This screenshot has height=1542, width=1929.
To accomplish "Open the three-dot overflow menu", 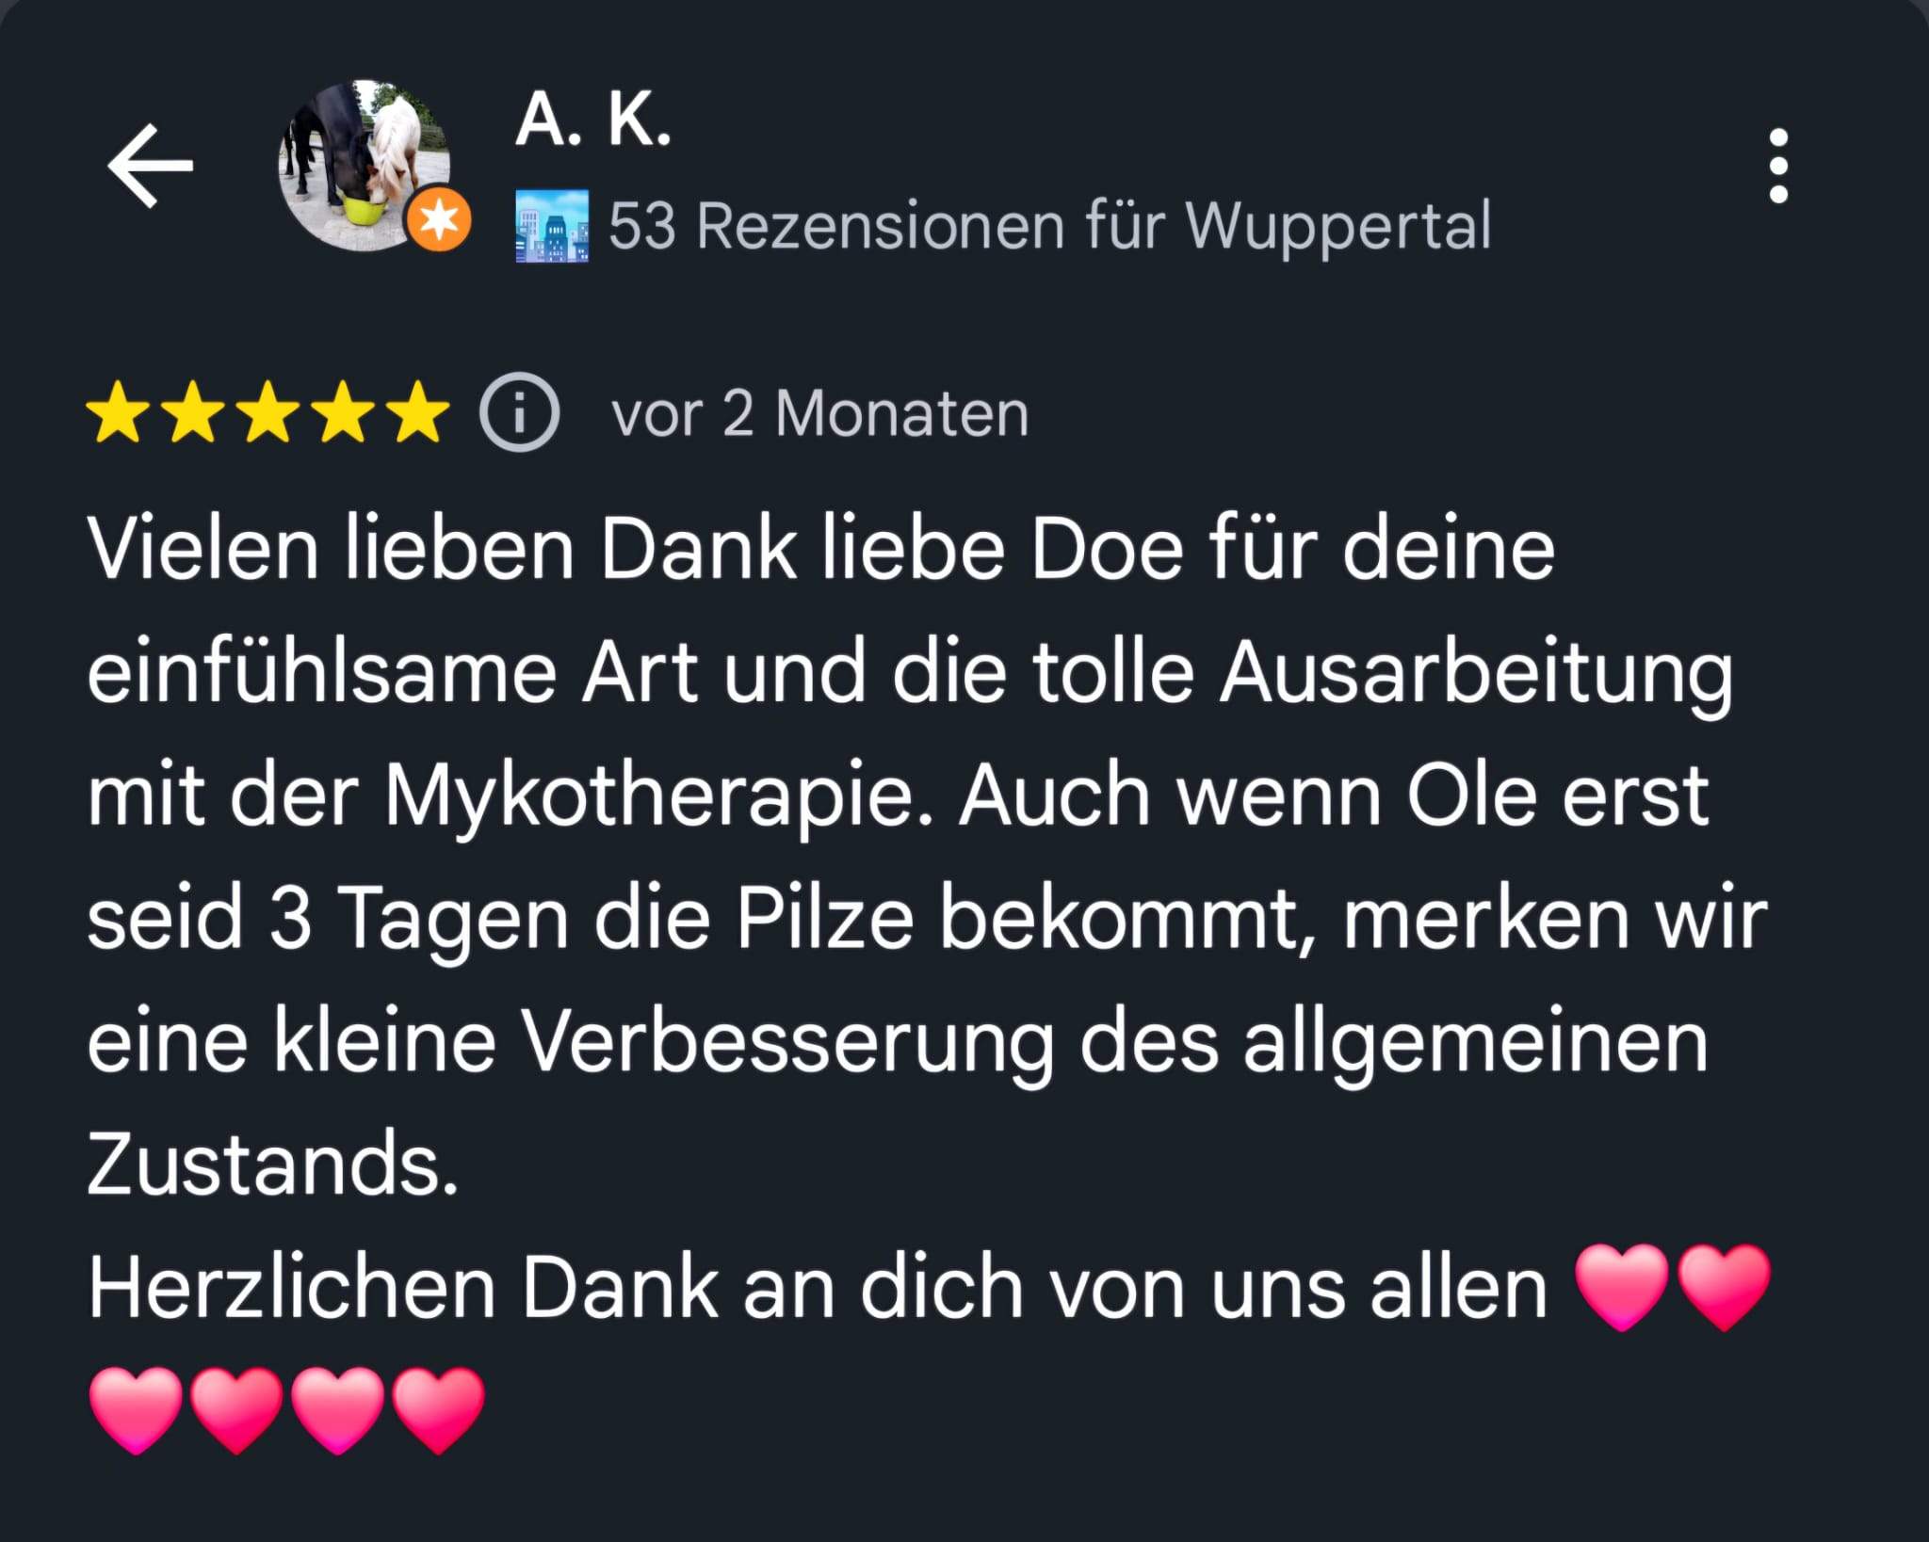I will [x=1778, y=166].
